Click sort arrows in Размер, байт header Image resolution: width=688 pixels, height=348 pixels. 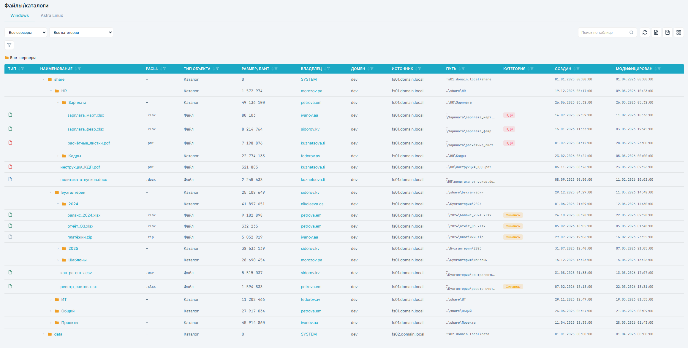click(x=272, y=69)
